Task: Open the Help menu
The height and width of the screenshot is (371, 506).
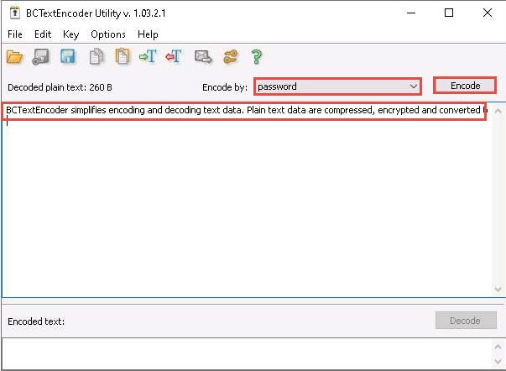Action: point(148,34)
